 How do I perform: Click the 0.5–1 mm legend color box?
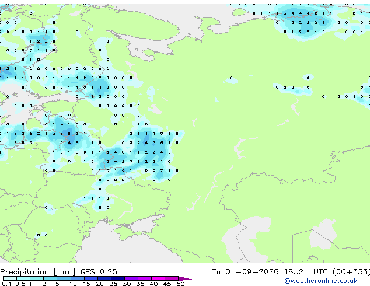[x=23, y=278]
